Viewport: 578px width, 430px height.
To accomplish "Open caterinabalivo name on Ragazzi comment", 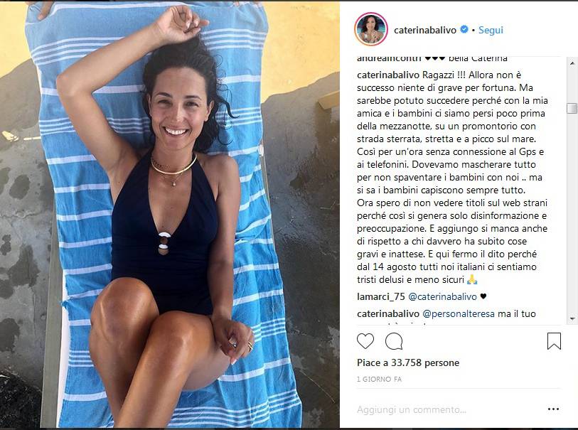I will [x=388, y=75].
